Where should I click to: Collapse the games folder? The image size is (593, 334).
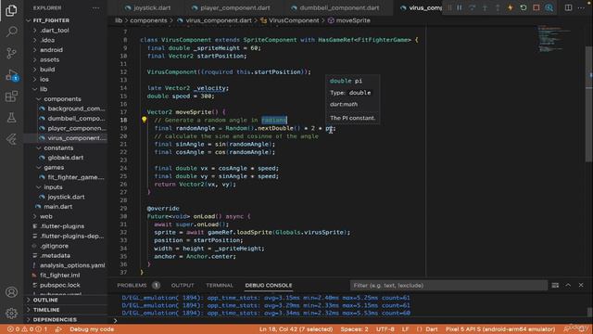[x=54, y=167]
